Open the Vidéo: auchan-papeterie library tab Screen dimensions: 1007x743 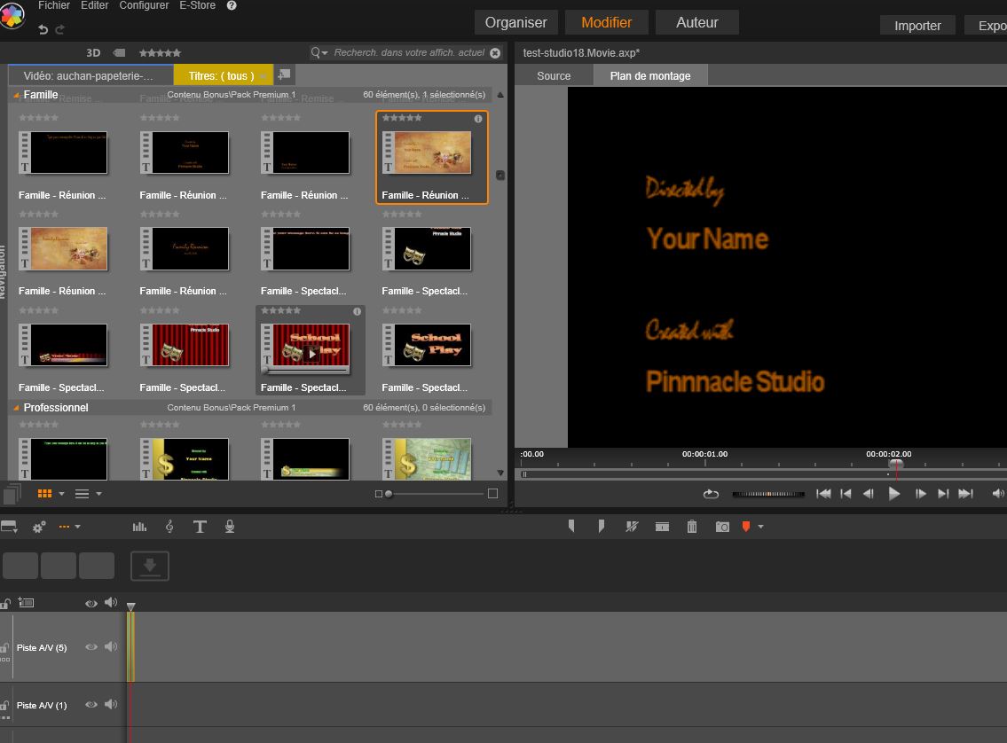click(x=90, y=75)
